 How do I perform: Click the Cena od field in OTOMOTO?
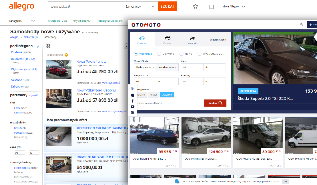pos(192,67)
